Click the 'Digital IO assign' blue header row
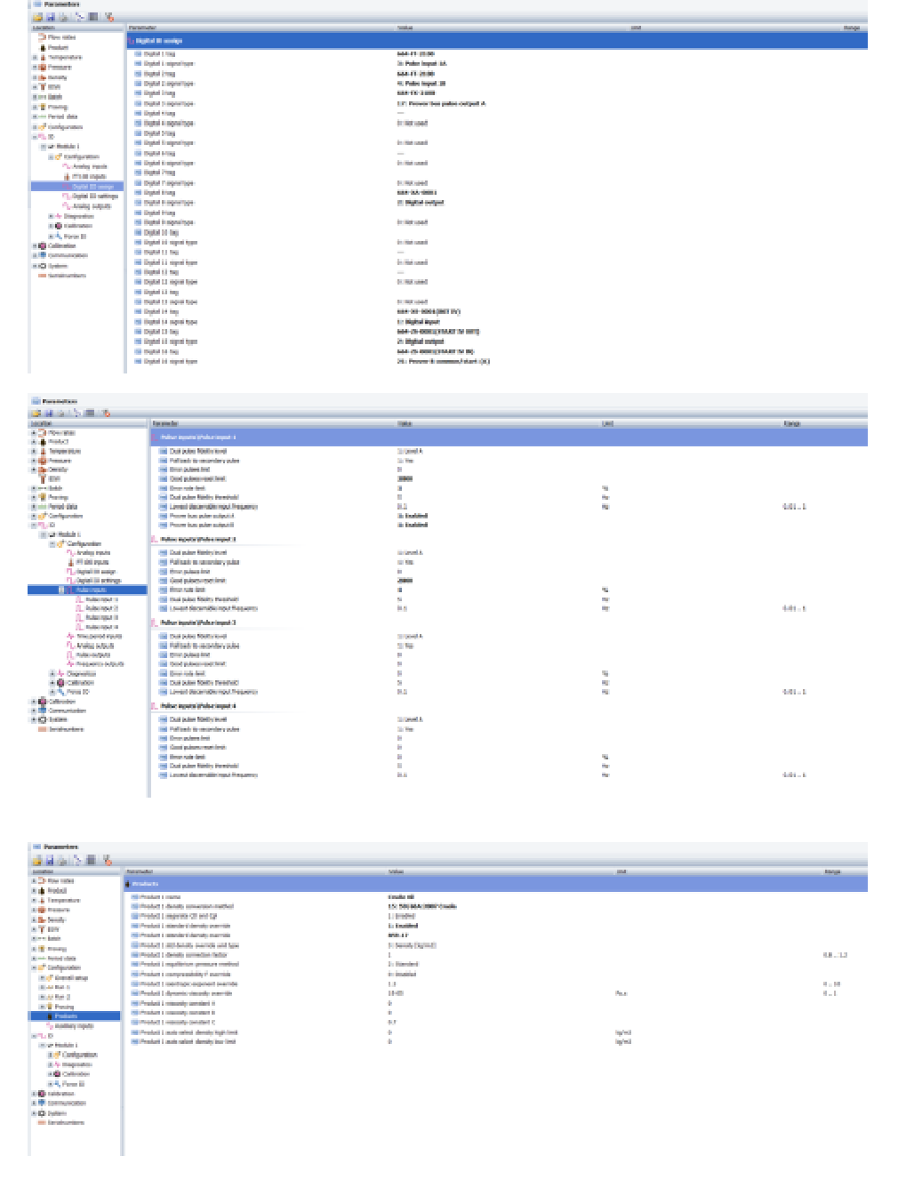Screen dimensions: 906x1180 click(x=498, y=41)
